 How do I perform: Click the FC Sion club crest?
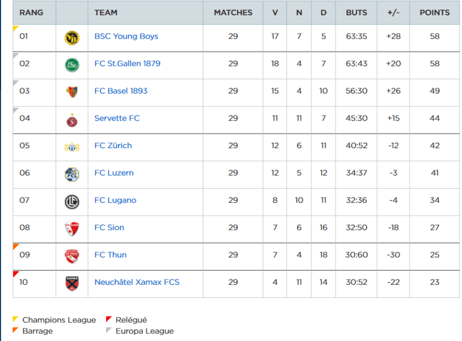[x=71, y=228]
